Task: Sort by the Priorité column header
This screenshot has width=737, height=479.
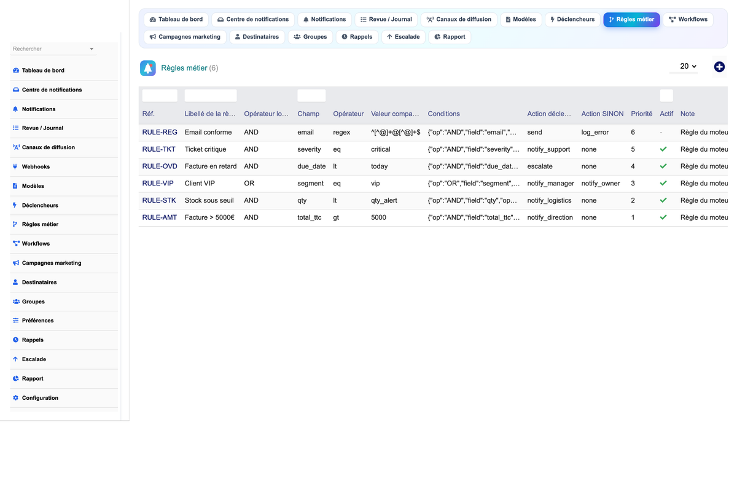Action: (x=642, y=114)
